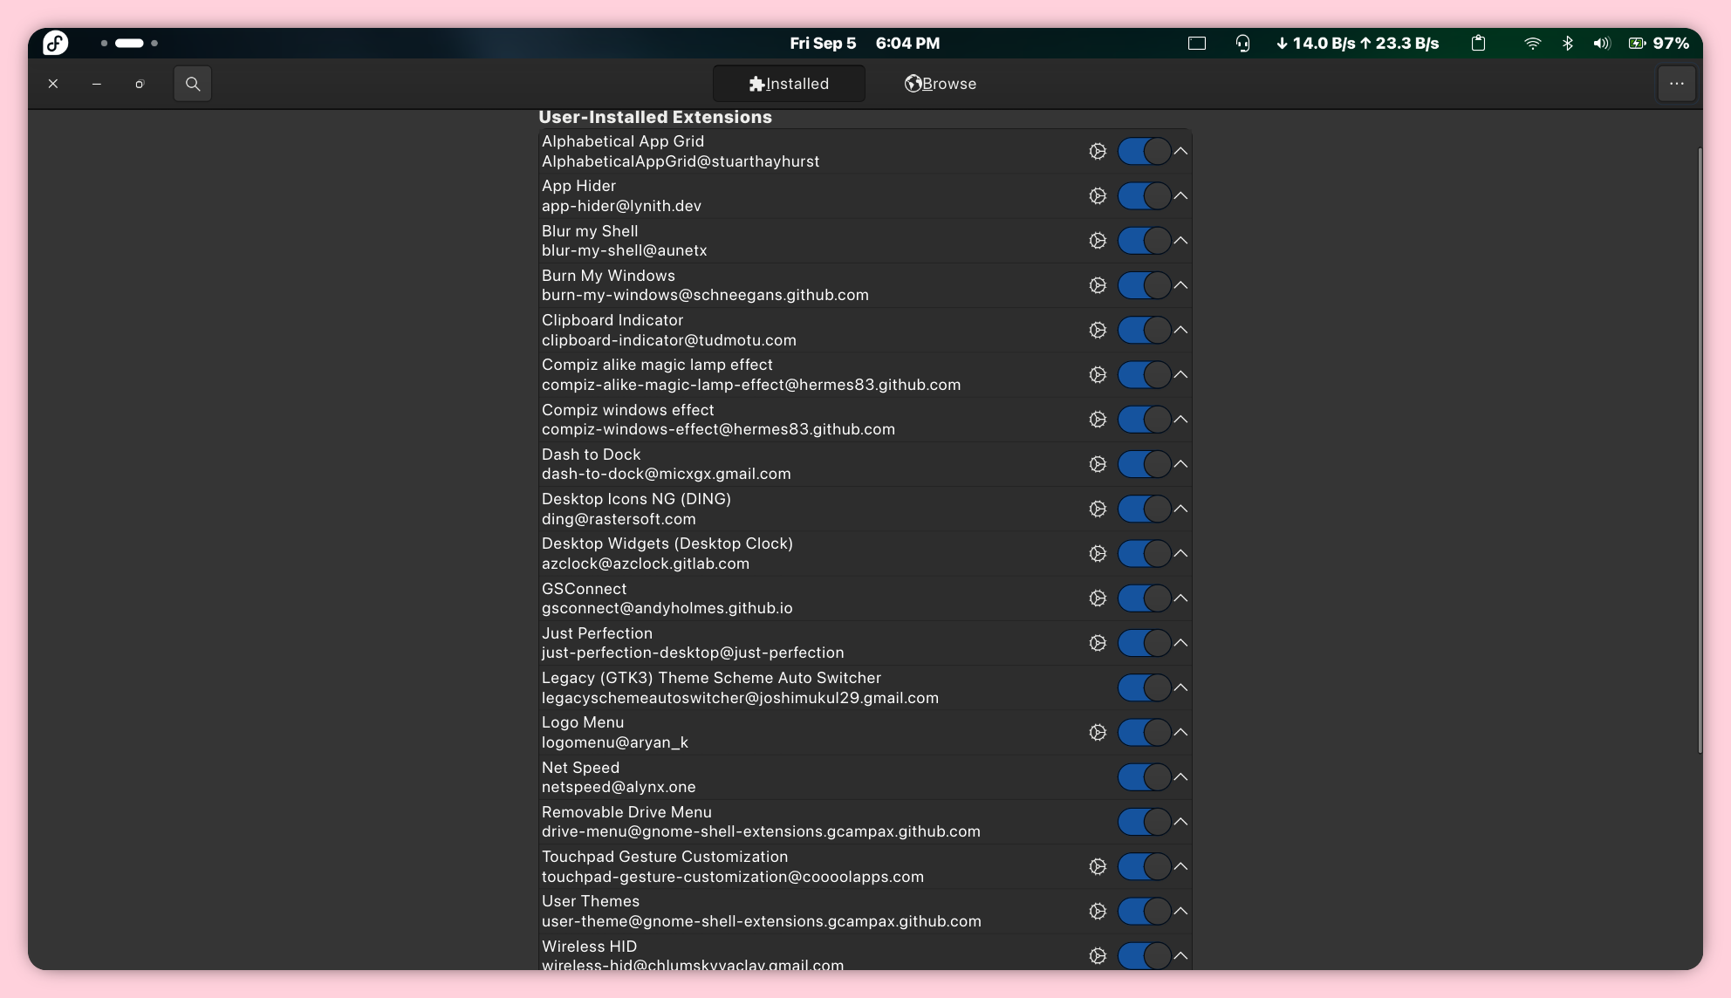Click the gsconnect@andyholmes.github.io text

click(667, 608)
